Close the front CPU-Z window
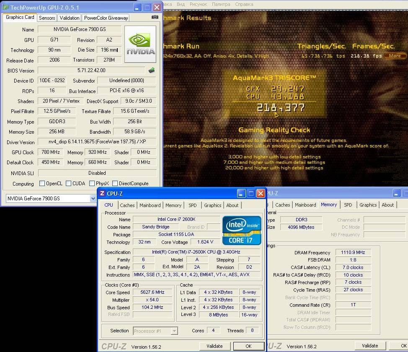 [261, 193]
